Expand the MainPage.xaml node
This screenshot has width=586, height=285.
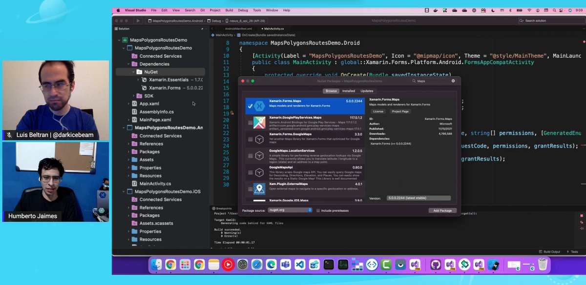(x=129, y=120)
